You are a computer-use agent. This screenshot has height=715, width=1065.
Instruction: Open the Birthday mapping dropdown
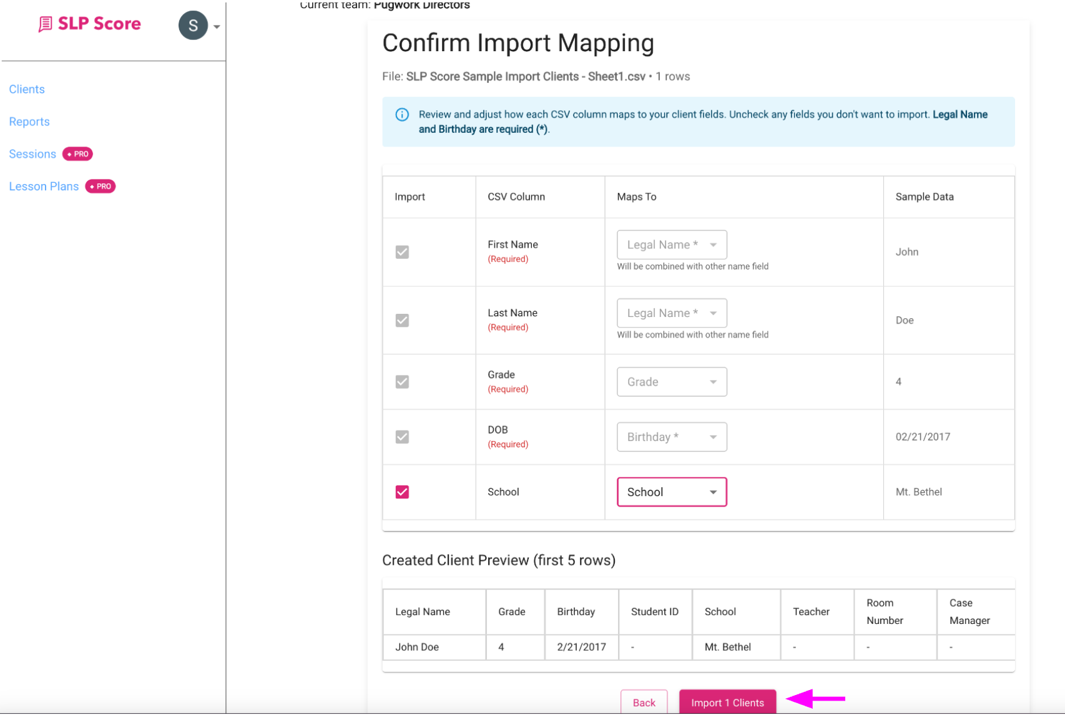[x=671, y=437]
